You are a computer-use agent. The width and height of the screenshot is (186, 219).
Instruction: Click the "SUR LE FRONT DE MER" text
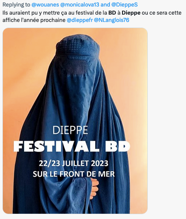tap(74, 174)
